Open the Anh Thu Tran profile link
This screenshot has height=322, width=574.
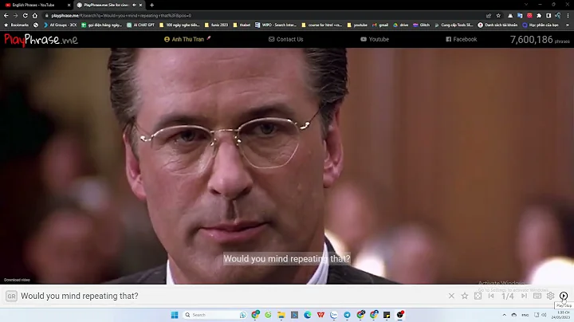(187, 39)
